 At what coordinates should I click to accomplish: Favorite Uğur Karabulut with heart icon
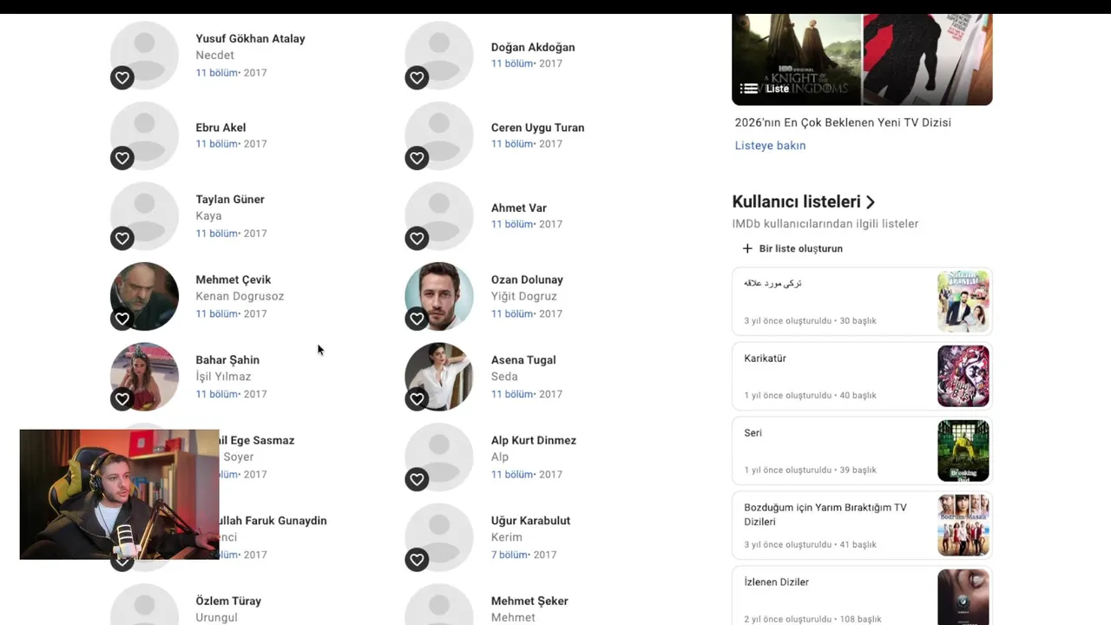(417, 560)
